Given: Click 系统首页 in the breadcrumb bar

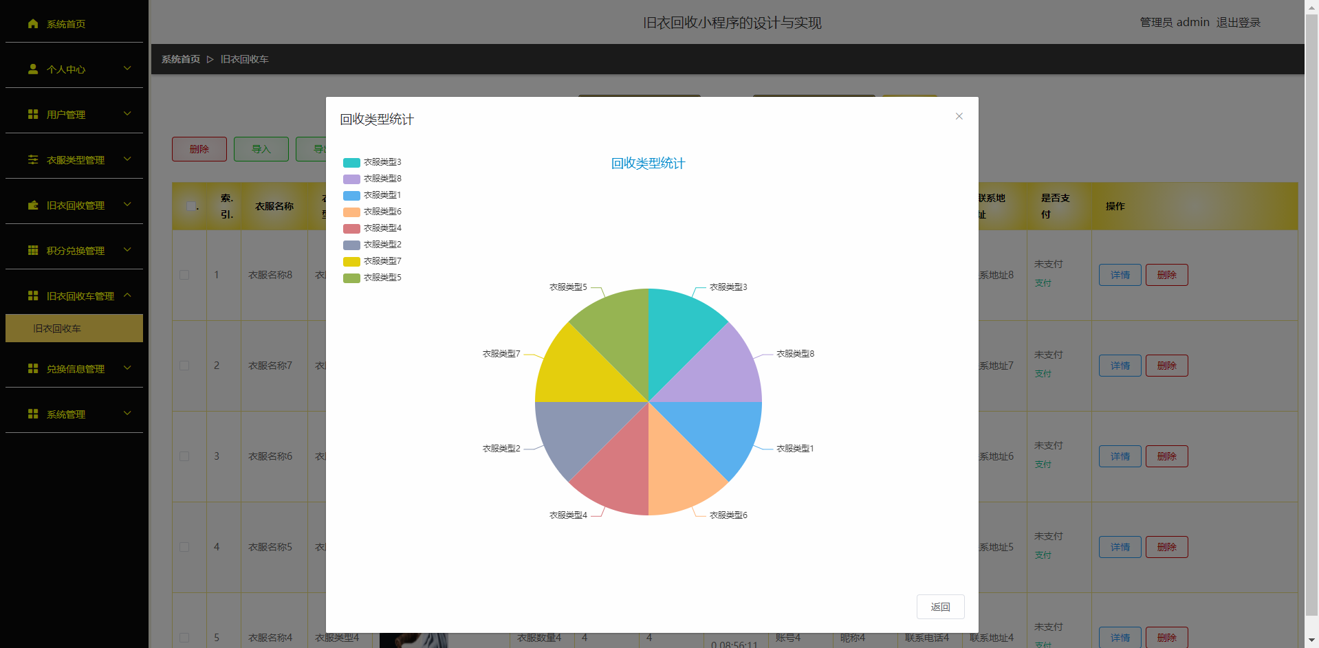Looking at the screenshot, I should [x=180, y=59].
